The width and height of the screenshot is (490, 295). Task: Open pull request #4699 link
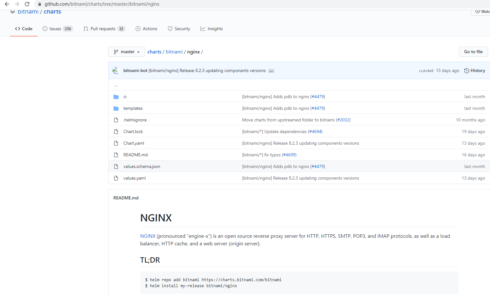pos(289,155)
